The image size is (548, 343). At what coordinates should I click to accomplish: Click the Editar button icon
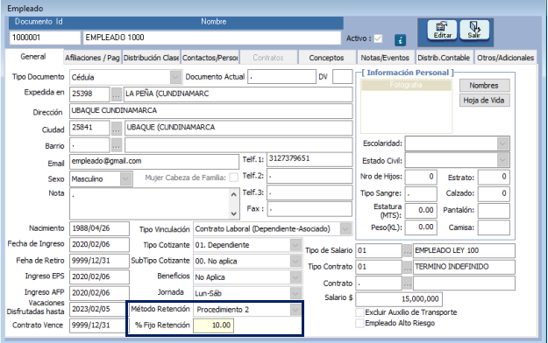tap(442, 30)
